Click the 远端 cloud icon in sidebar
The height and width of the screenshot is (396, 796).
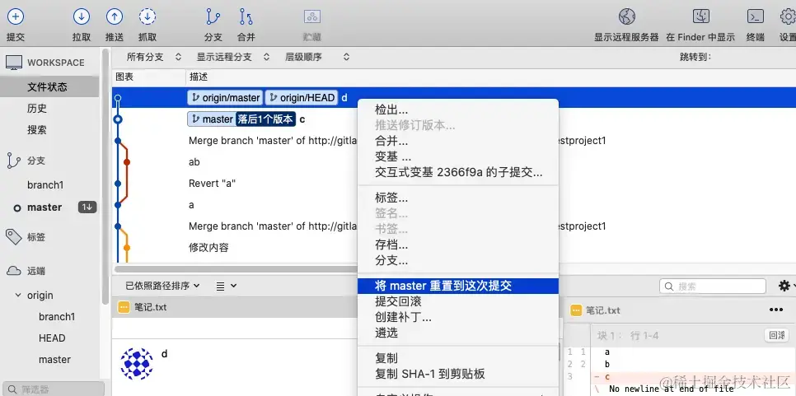pyautogui.click(x=14, y=271)
